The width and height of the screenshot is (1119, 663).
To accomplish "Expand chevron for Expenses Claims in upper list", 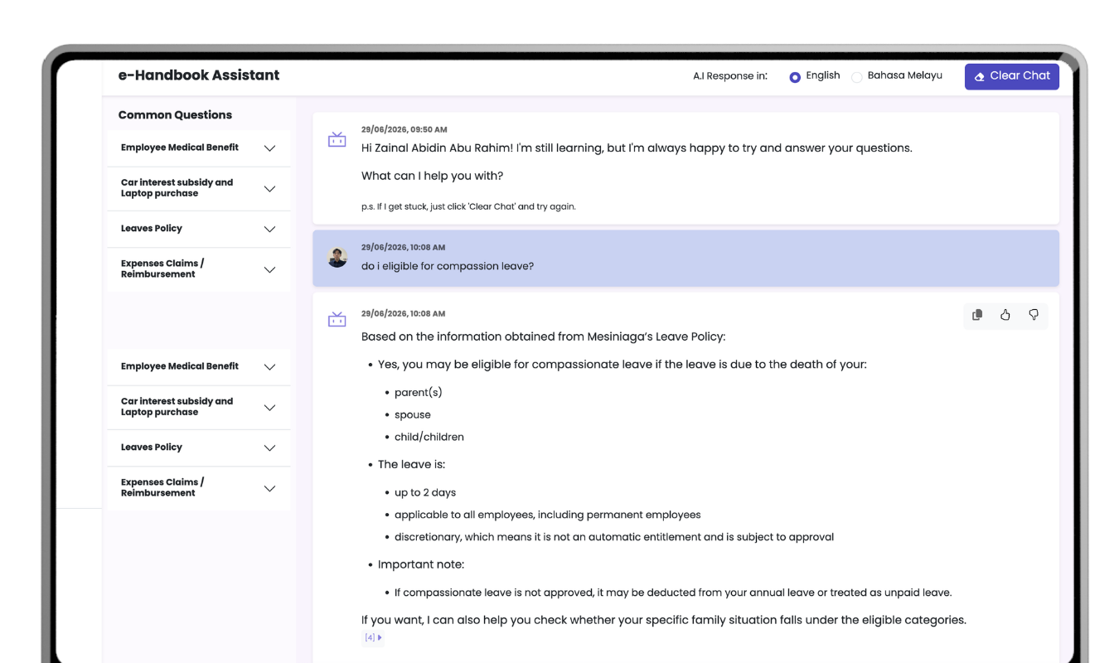I will tap(269, 270).
